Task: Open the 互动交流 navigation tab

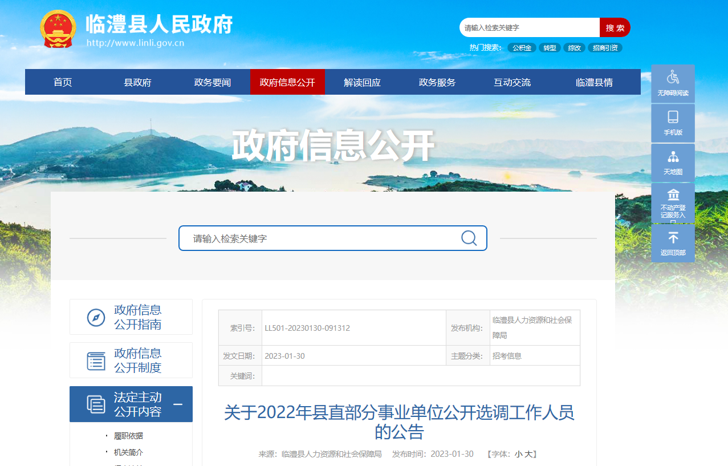Action: pyautogui.click(x=512, y=82)
